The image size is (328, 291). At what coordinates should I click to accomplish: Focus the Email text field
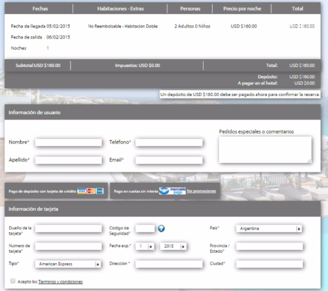[x=169, y=160]
